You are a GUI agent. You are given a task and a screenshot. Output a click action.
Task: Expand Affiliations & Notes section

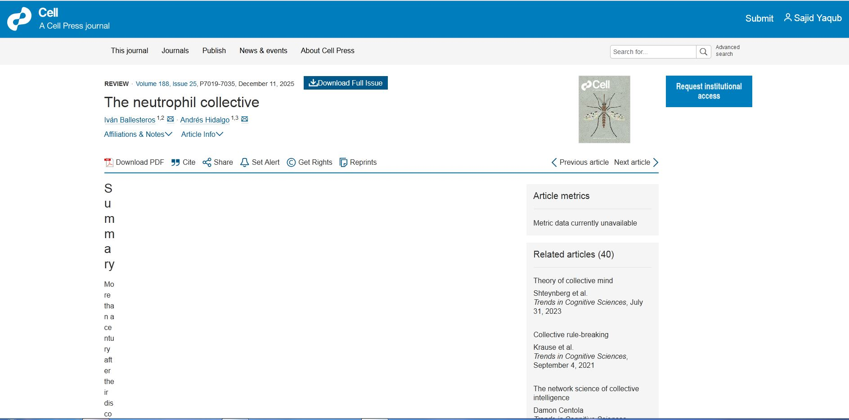138,134
